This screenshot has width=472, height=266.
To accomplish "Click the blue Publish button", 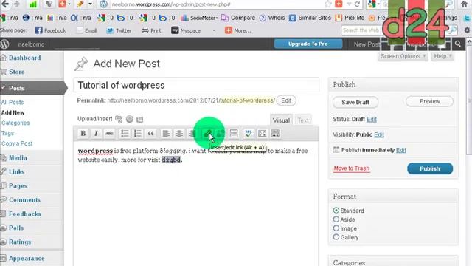I will point(430,168).
